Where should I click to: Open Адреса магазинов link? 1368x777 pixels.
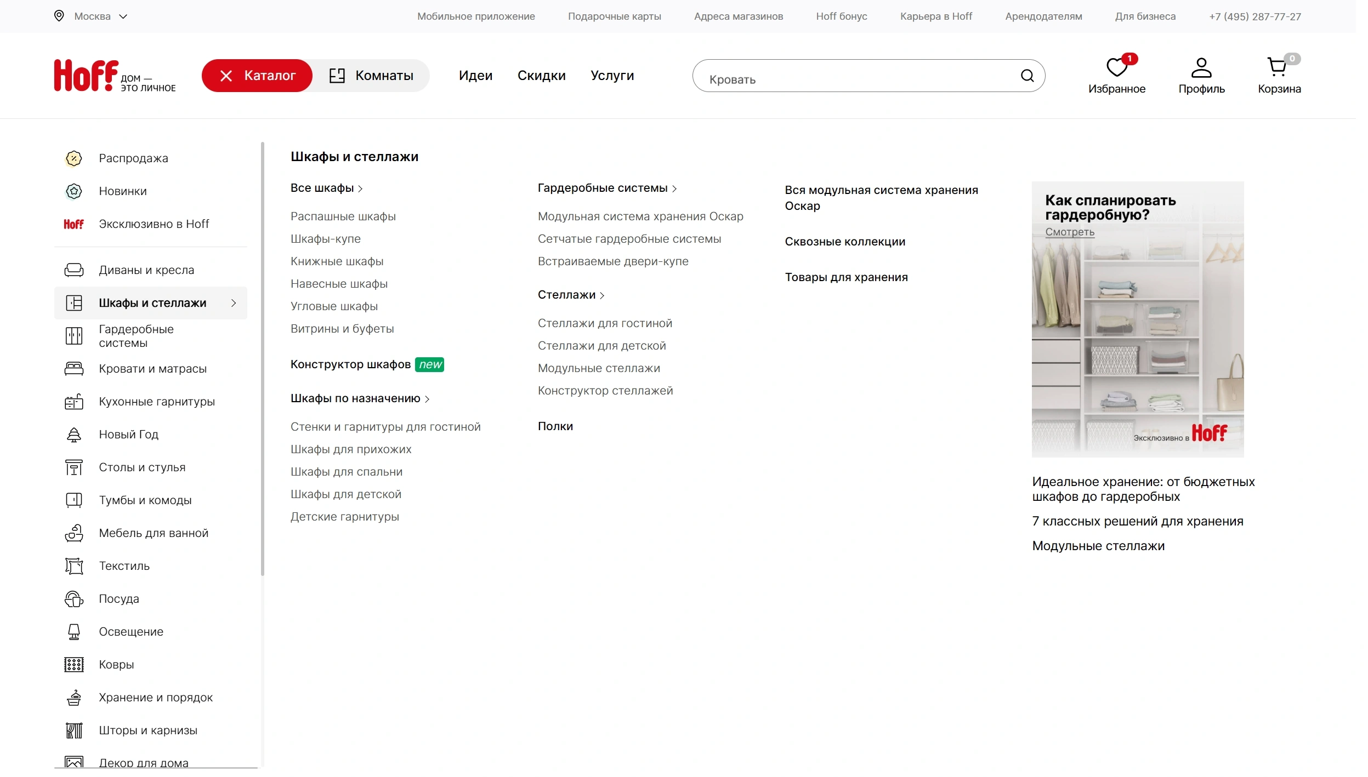click(x=738, y=16)
